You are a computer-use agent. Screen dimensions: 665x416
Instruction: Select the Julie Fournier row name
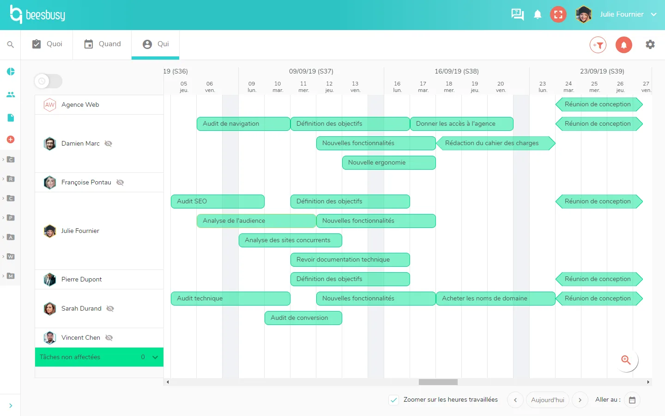[80, 231]
